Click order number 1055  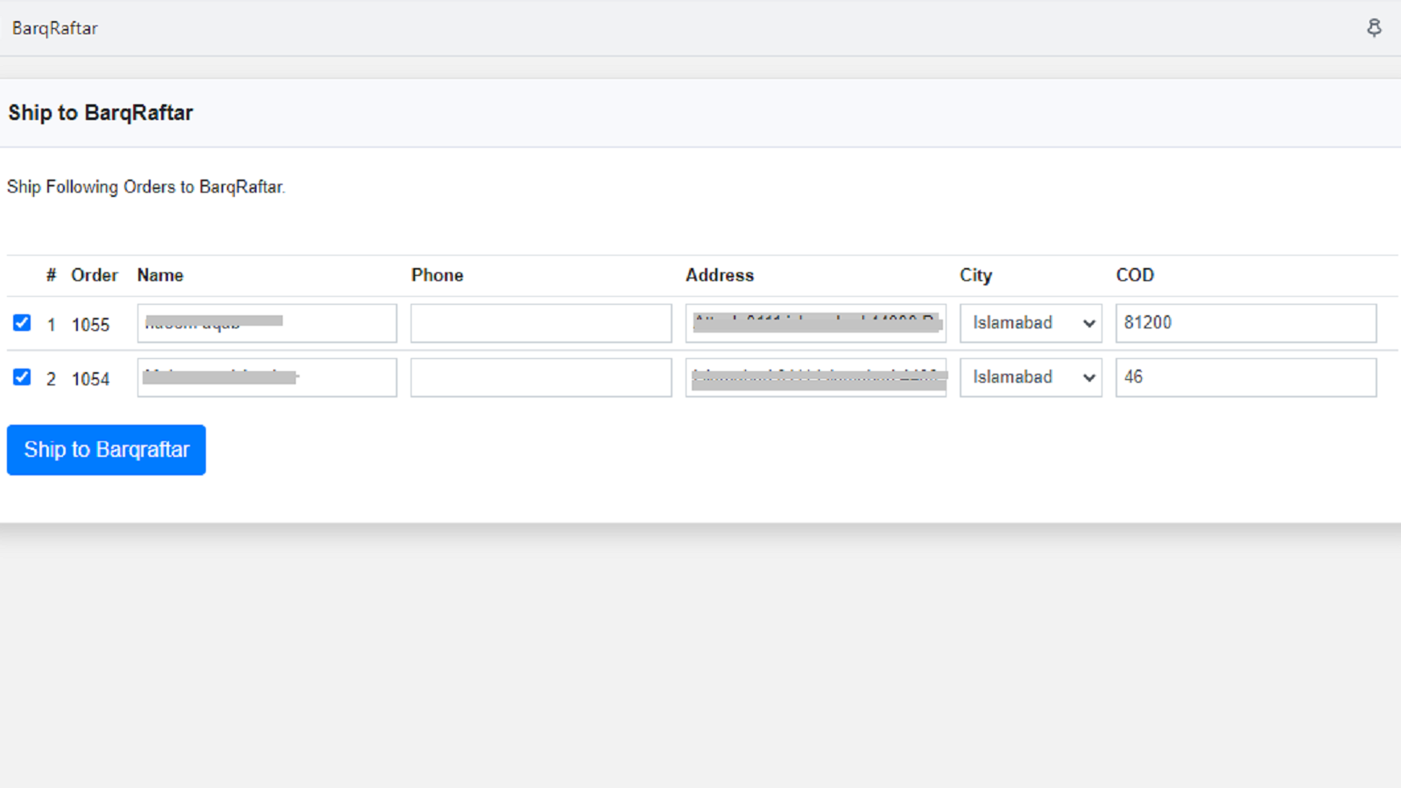click(x=90, y=325)
